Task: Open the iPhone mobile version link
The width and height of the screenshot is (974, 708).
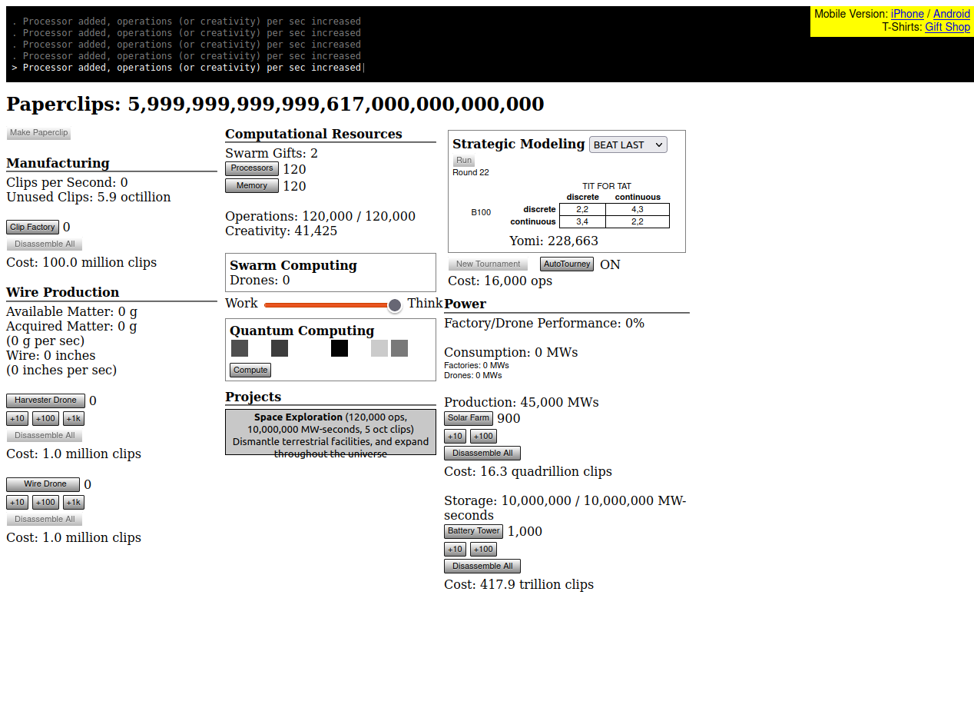Action: pos(907,14)
